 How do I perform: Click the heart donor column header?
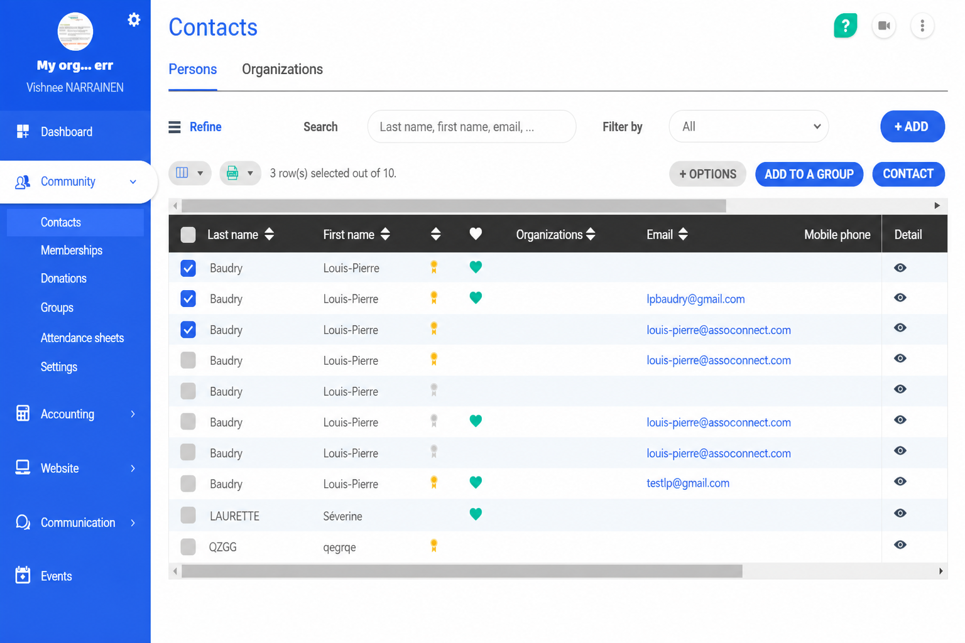pos(476,234)
